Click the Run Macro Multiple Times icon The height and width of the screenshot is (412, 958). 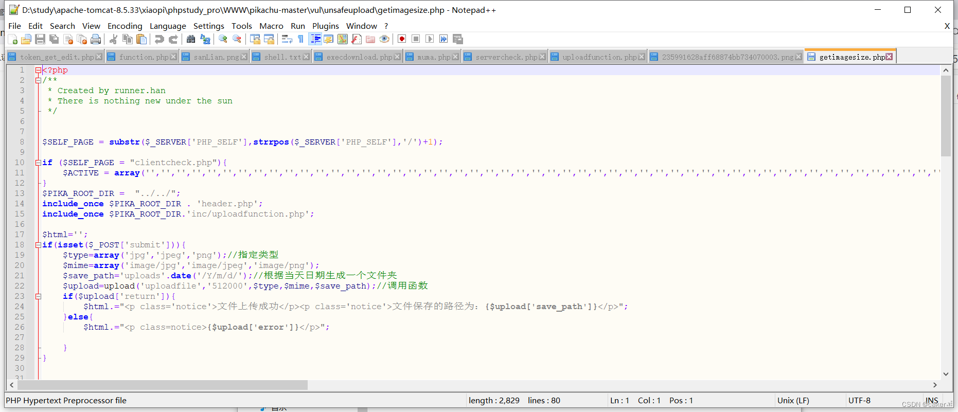[x=443, y=39]
